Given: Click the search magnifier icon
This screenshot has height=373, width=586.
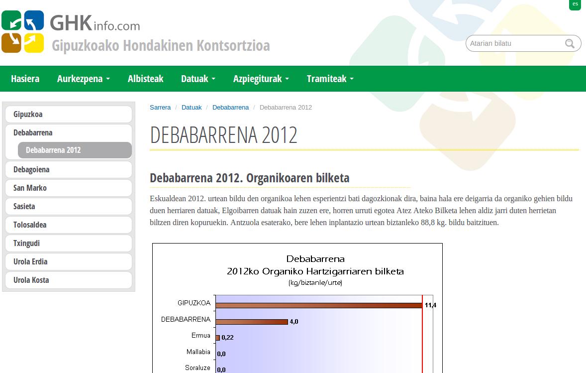Looking at the screenshot, I should (x=570, y=44).
